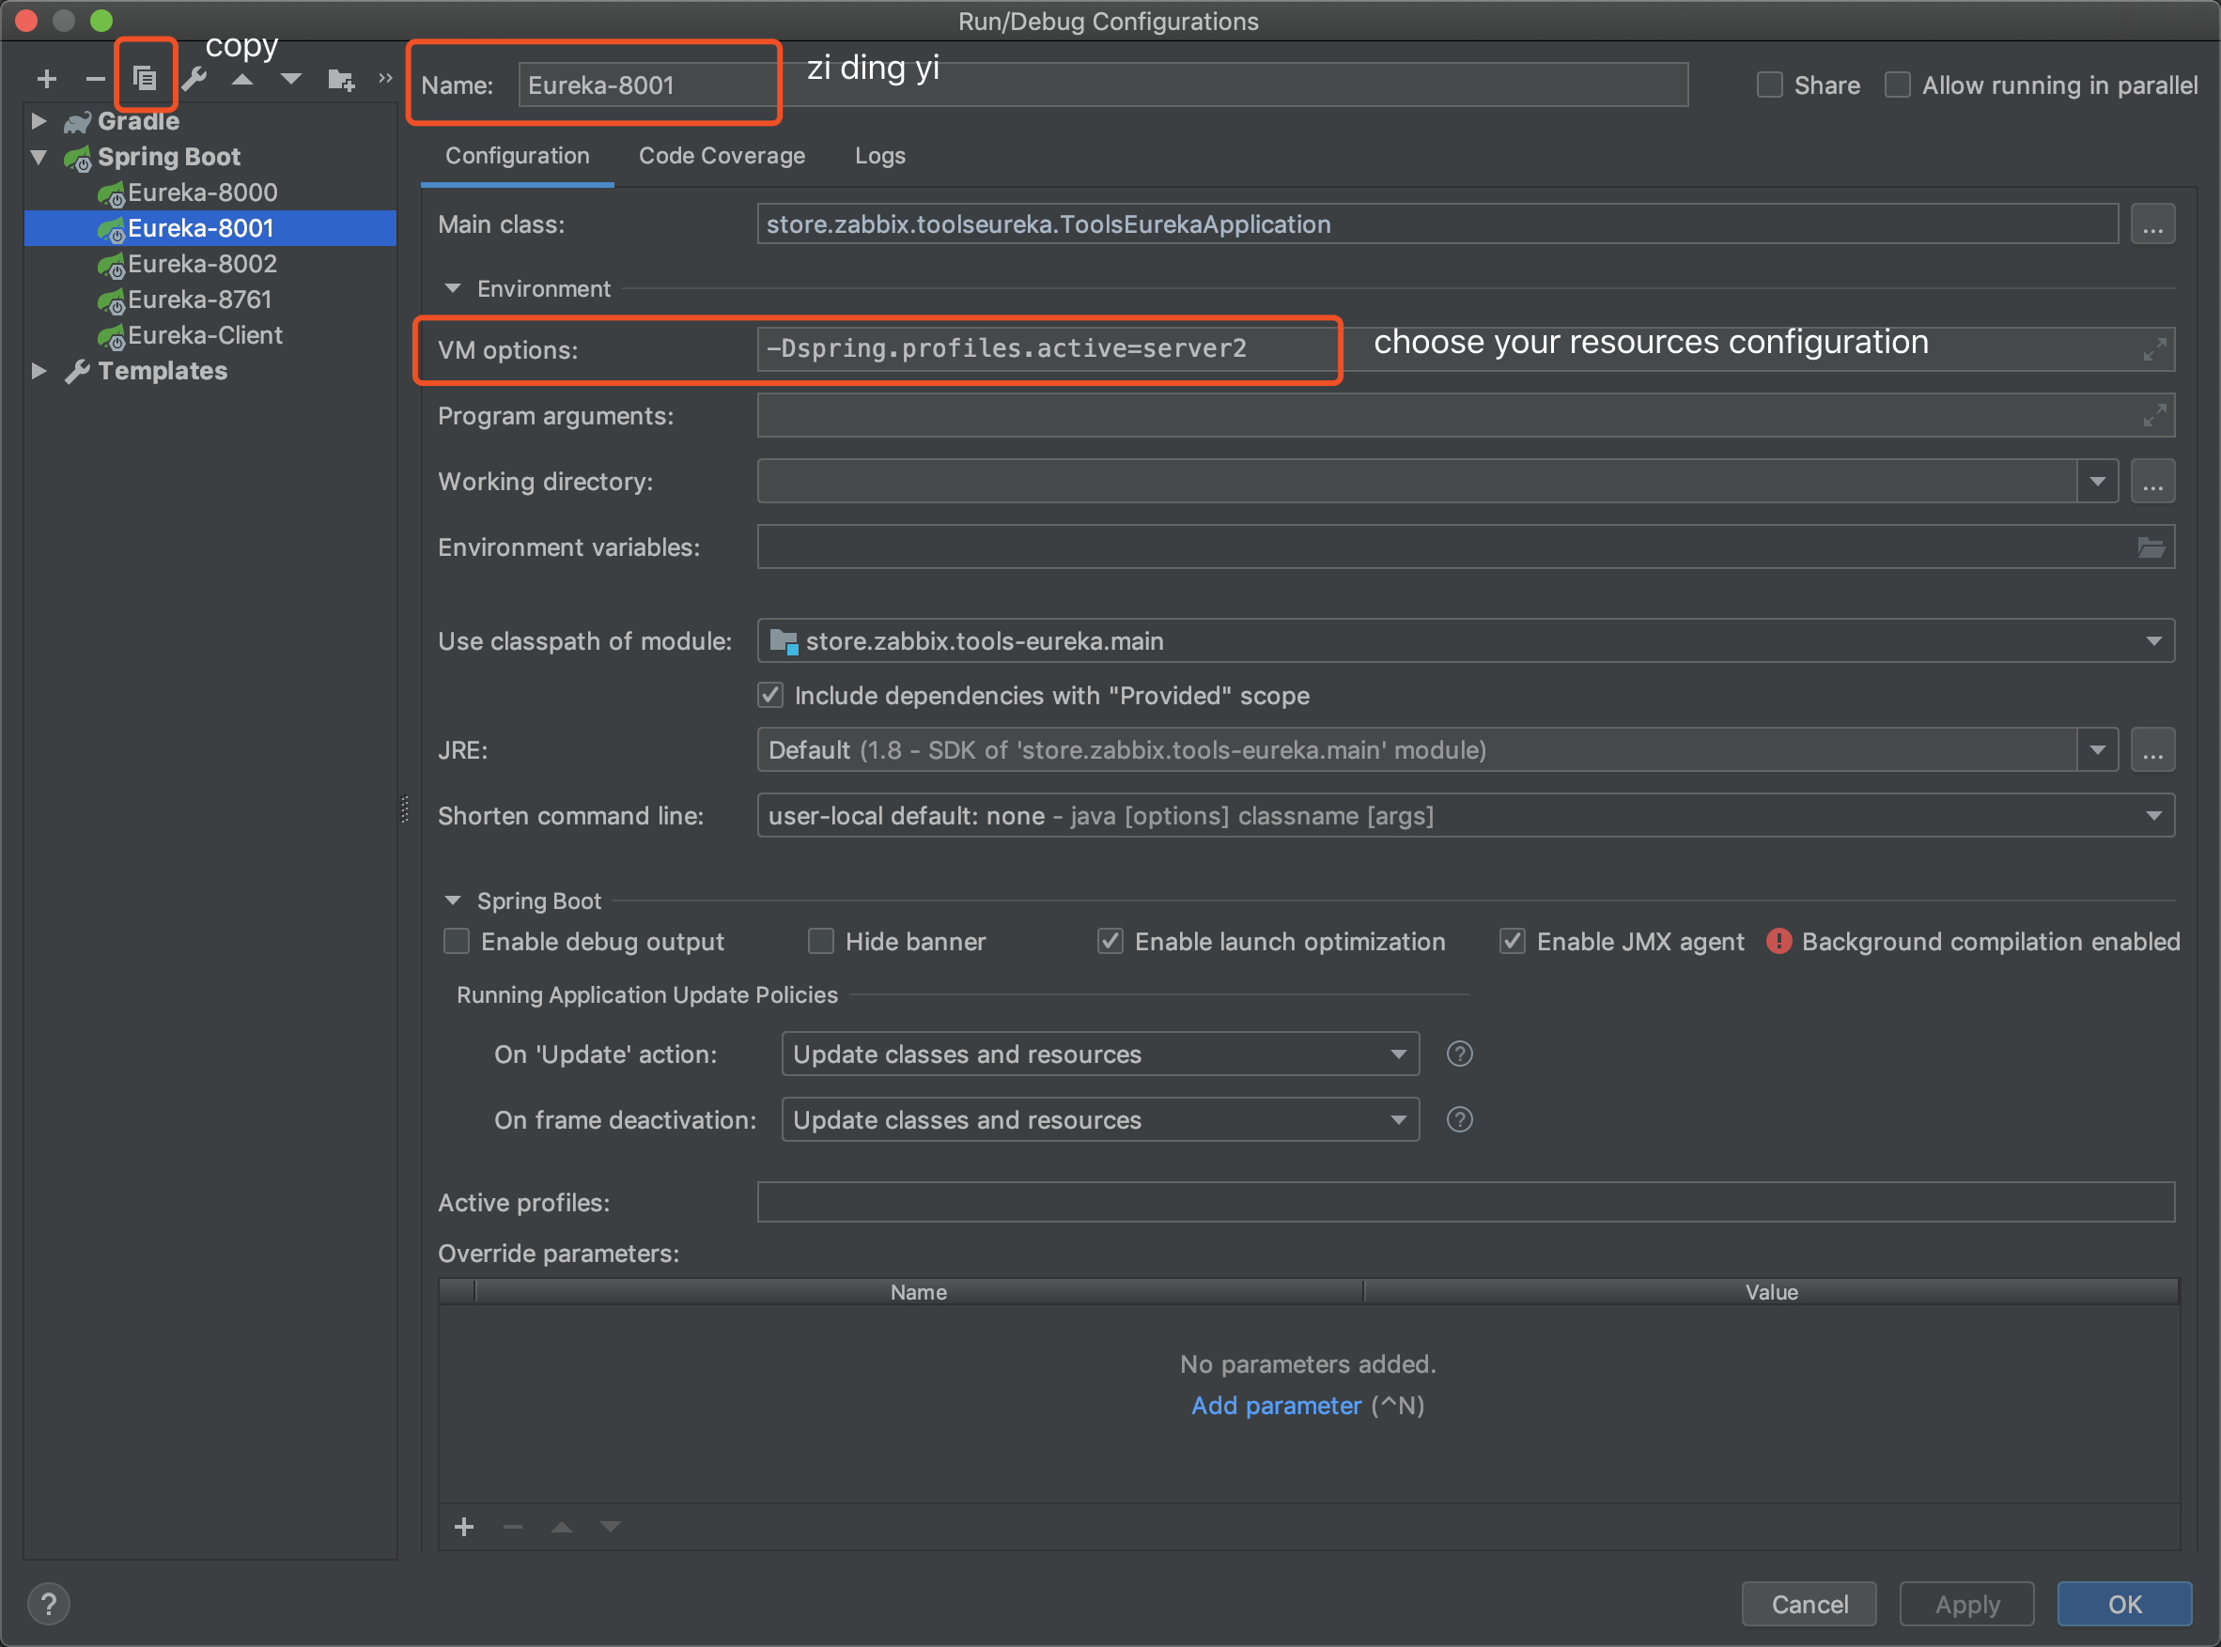This screenshot has width=2221, height=1647.
Task: Open the Environment variables folder icon
Action: point(2151,547)
